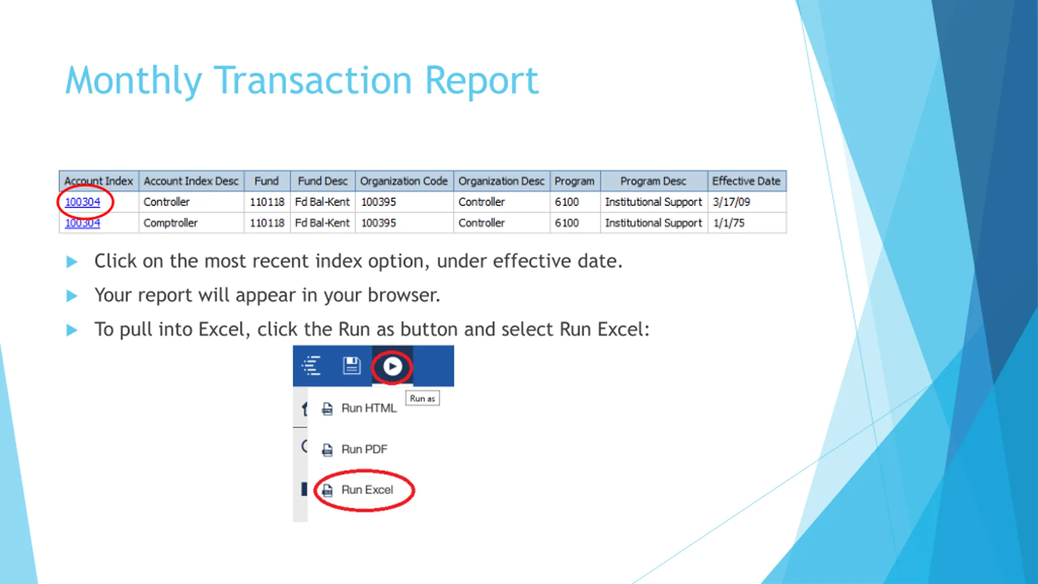Click the 3/17/09 effective date cell
This screenshot has height=584, width=1038.
pos(746,202)
